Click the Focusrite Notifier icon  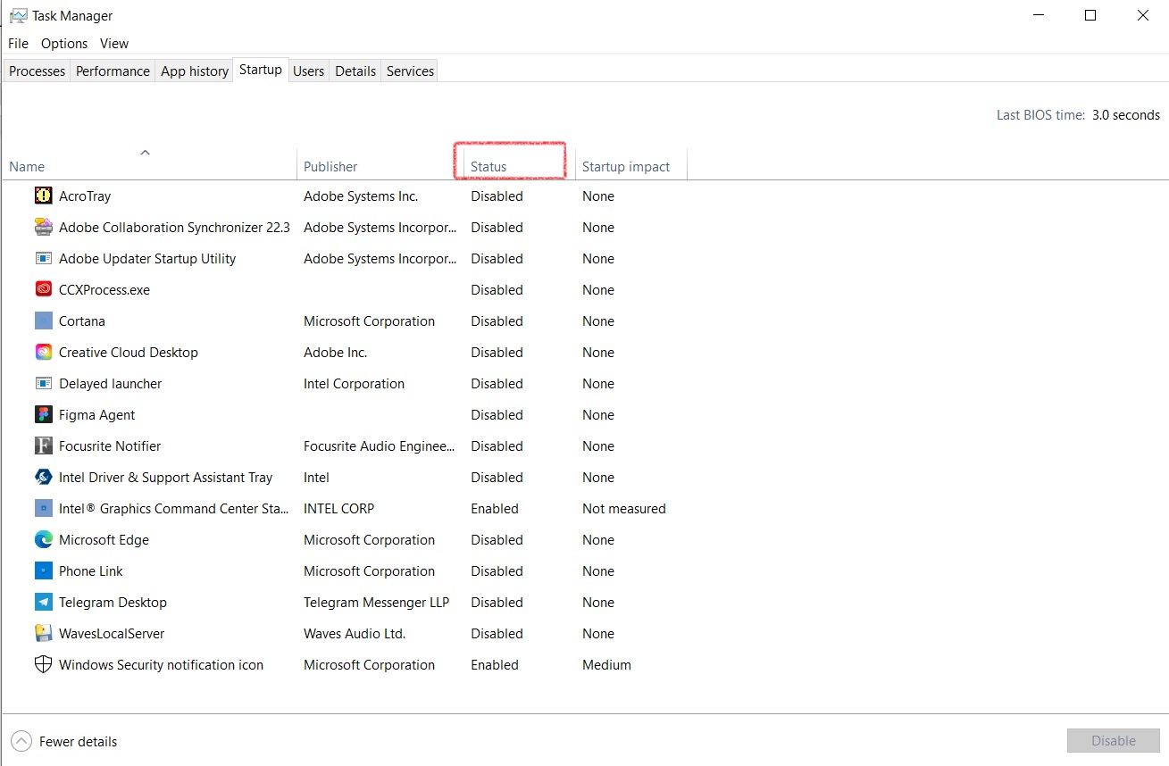click(43, 445)
